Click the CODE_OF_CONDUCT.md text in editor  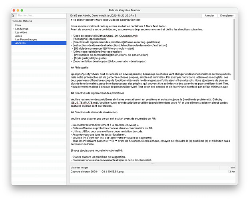tap(122, 36)
